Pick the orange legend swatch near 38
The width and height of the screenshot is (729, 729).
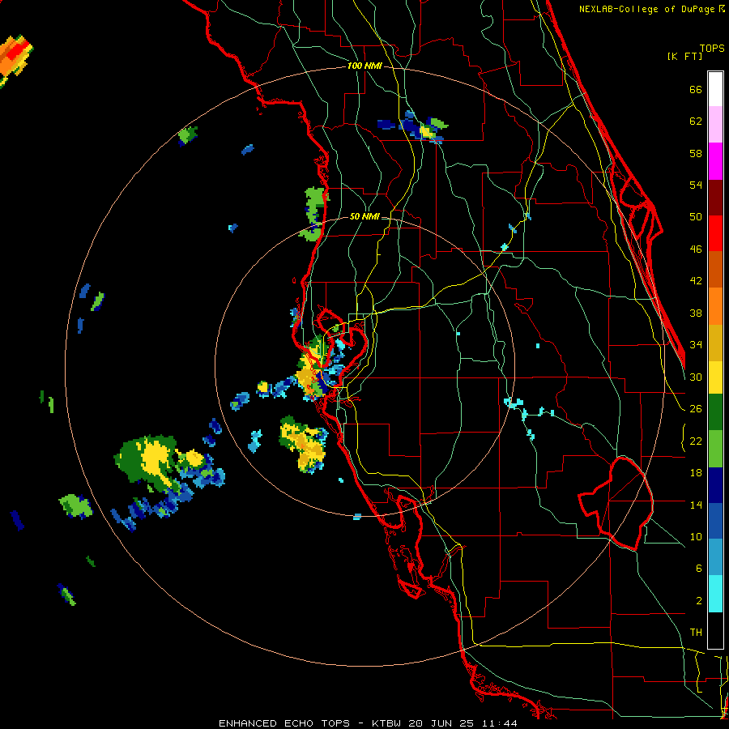coord(715,306)
